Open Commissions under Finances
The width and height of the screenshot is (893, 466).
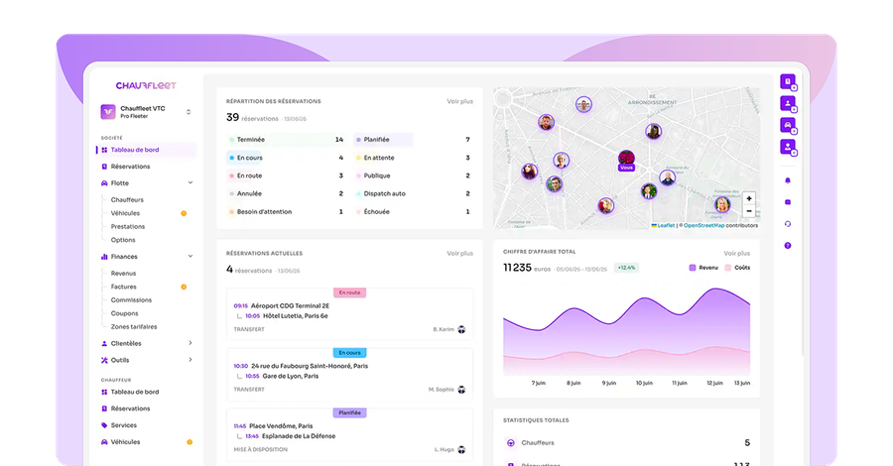132,299
